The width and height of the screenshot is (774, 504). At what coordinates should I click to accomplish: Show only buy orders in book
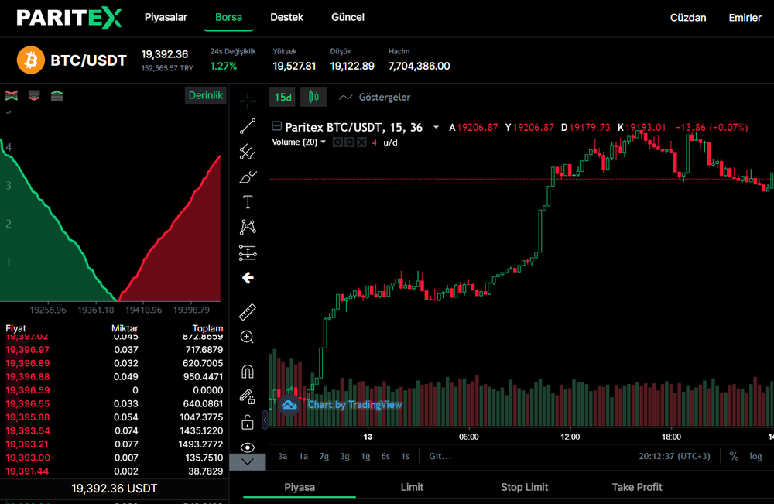click(57, 96)
